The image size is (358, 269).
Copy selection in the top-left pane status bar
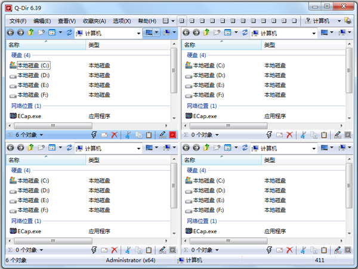point(138,135)
